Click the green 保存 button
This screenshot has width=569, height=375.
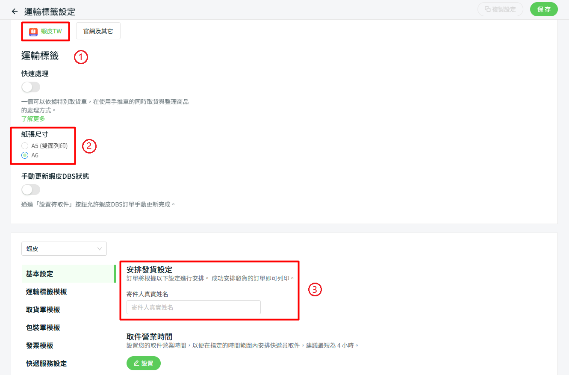point(544,9)
